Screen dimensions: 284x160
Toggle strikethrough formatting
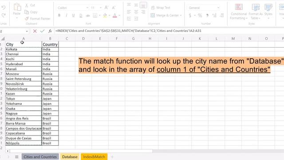[88, 16]
